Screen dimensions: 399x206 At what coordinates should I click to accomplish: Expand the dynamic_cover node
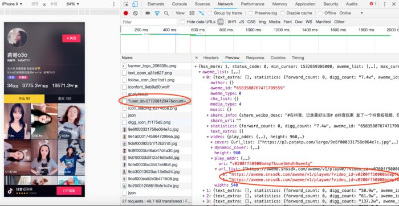click(212, 147)
